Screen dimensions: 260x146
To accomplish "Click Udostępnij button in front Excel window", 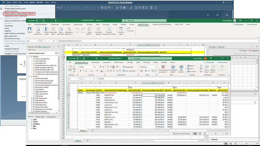I will 209,63.
